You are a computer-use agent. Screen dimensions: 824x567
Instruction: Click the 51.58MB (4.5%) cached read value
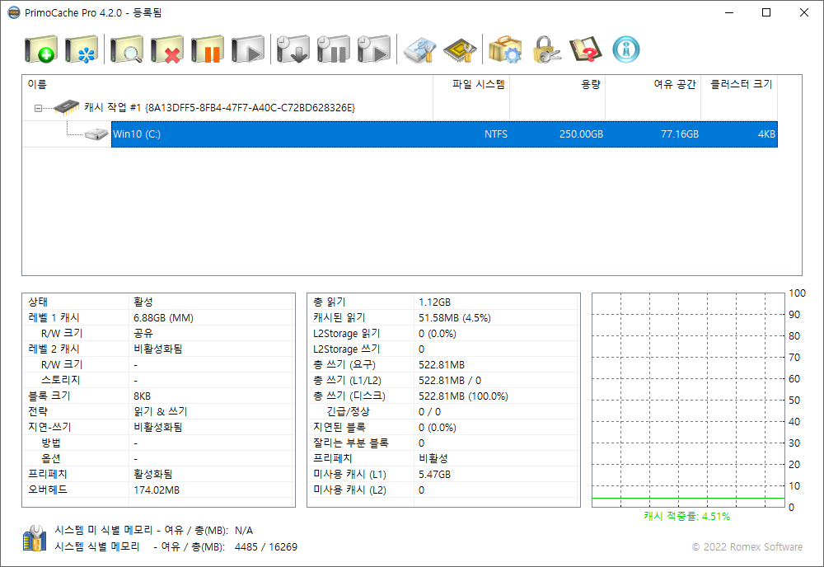(455, 318)
